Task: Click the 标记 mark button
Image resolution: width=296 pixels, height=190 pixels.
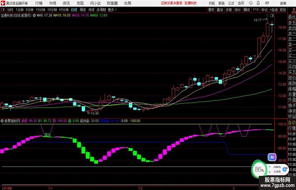Action: point(264,10)
